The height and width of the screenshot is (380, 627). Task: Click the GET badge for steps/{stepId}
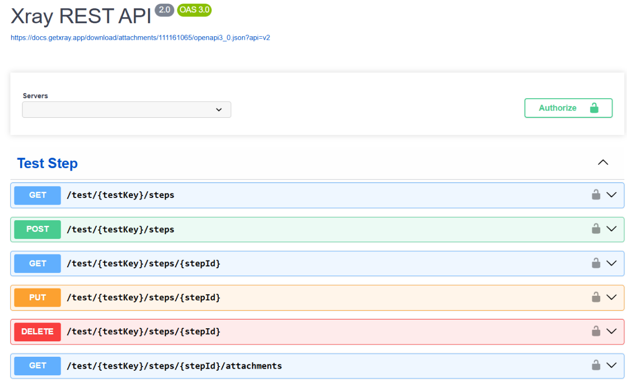(37, 263)
